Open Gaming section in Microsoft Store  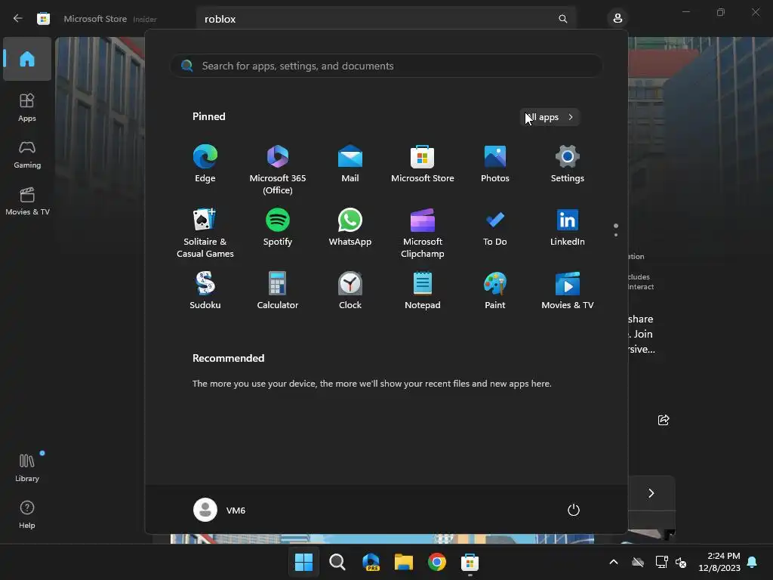[27, 155]
